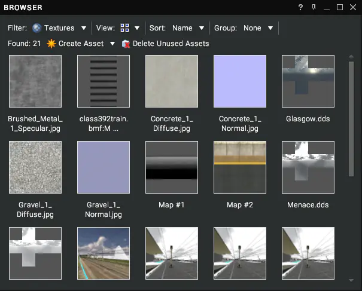Click the Map #1 label
362x291 pixels.
[x=172, y=205]
